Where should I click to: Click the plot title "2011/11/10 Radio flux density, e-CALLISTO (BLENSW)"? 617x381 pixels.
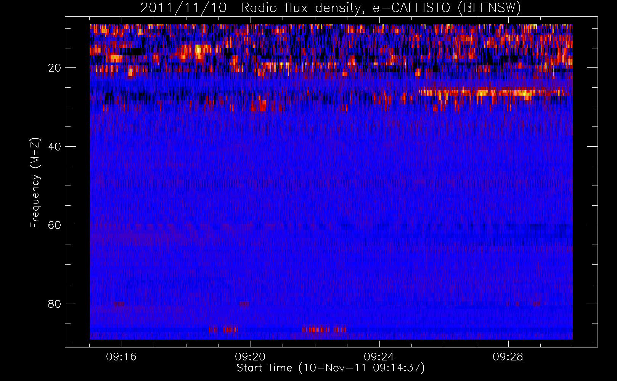point(331,8)
